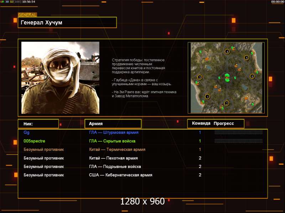
Task: Click the central green supply cluster on map
Action: [227, 77]
